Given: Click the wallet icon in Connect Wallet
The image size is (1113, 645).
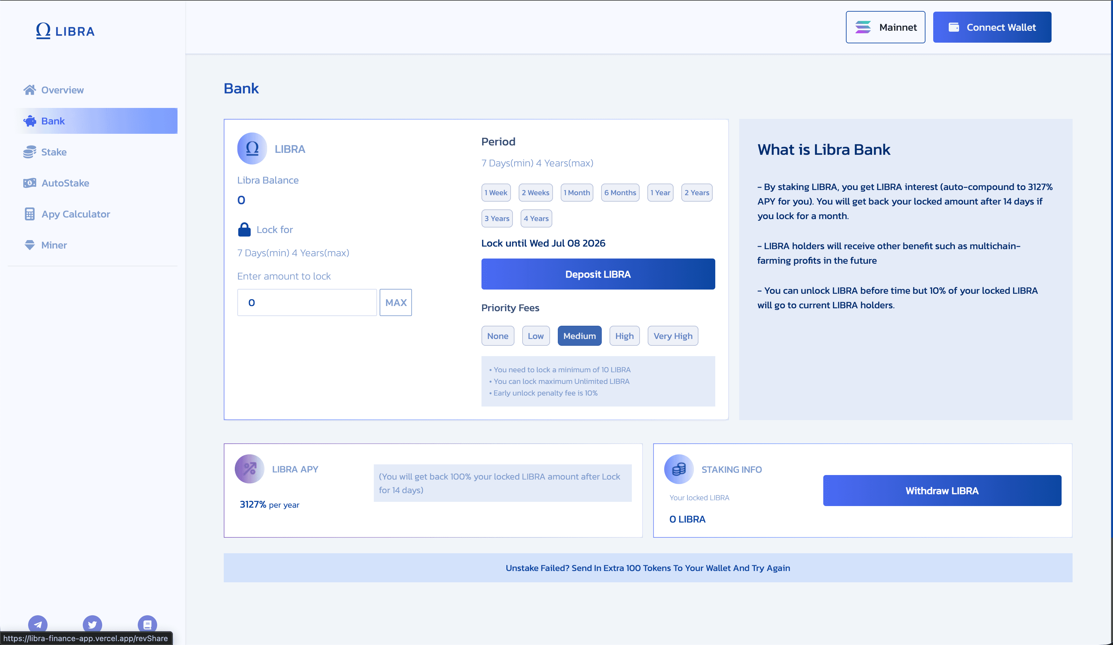Looking at the screenshot, I should [954, 27].
